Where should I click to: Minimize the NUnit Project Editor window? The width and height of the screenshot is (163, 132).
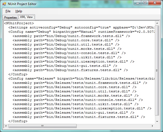point(137,3)
